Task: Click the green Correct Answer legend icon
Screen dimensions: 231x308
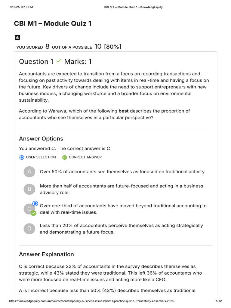Action: coord(64,157)
